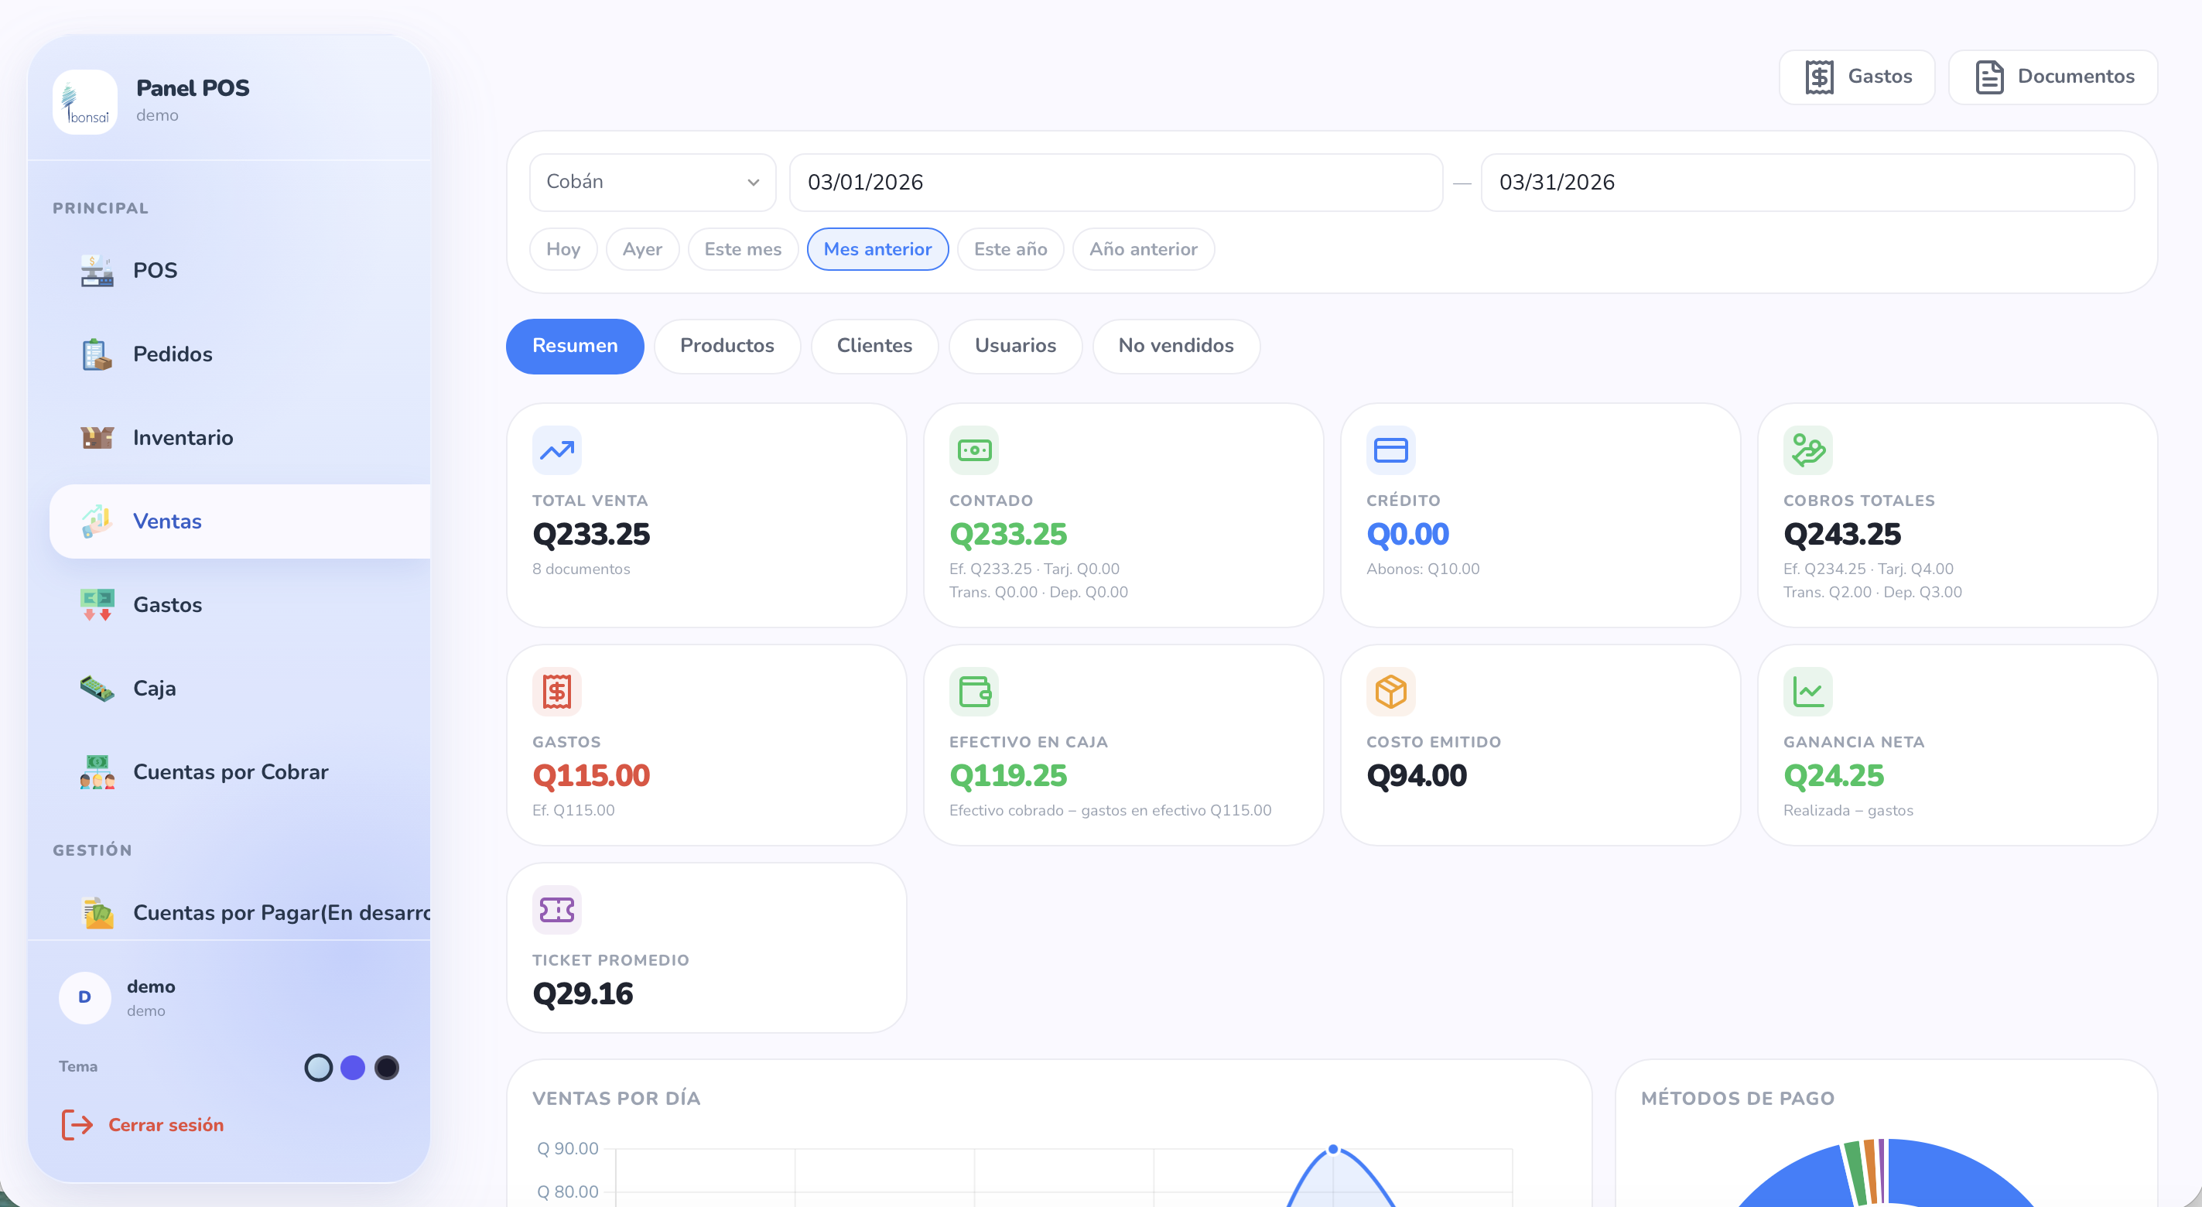Click the Cobros Totales hand coins icon
Image resolution: width=2202 pixels, height=1207 pixels.
pyautogui.click(x=1808, y=450)
